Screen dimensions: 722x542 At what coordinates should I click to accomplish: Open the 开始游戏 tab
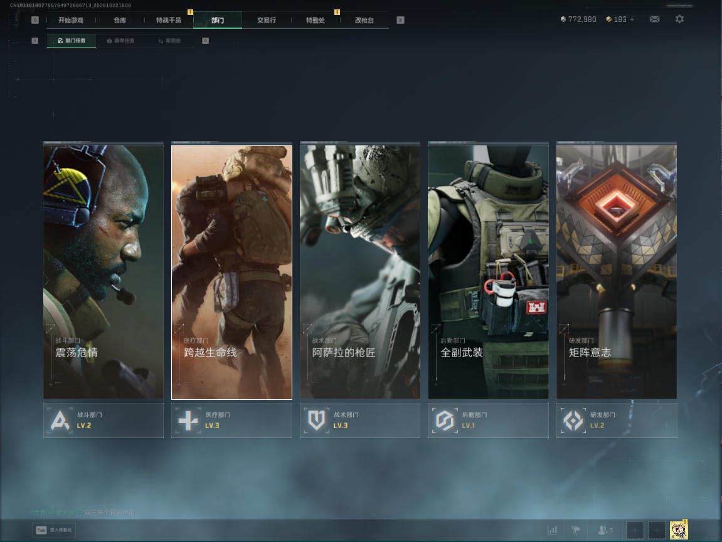point(71,20)
